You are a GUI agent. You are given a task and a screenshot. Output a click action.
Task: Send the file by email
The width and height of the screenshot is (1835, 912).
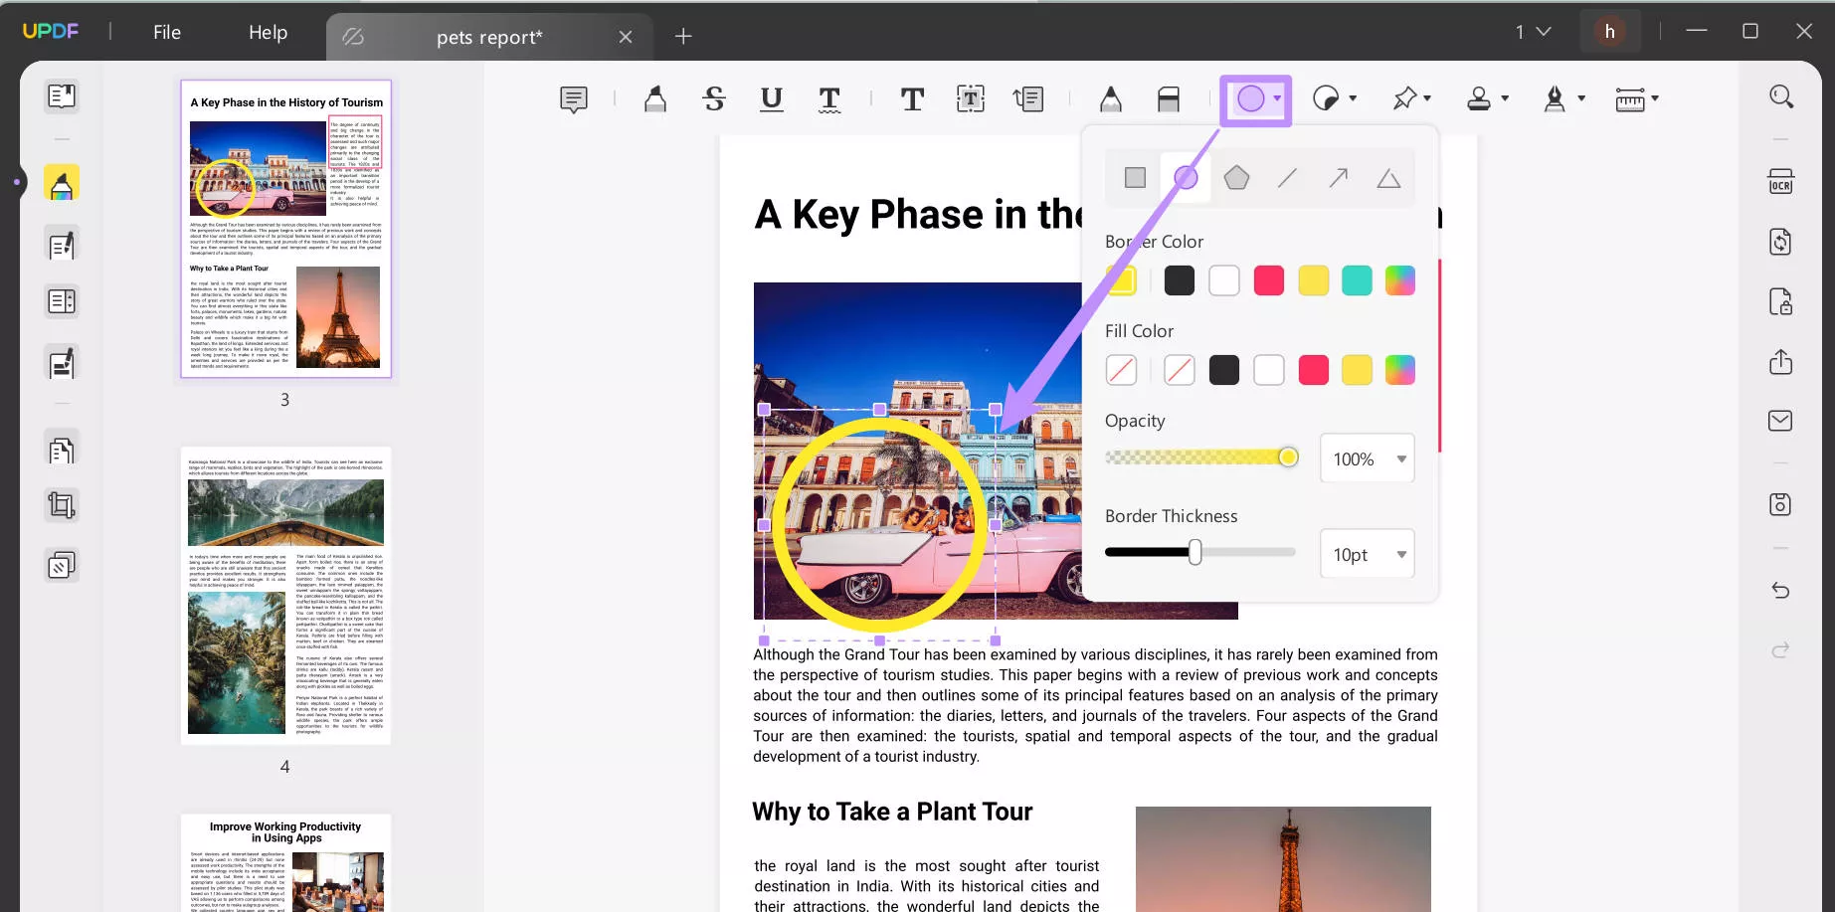coord(1780,421)
